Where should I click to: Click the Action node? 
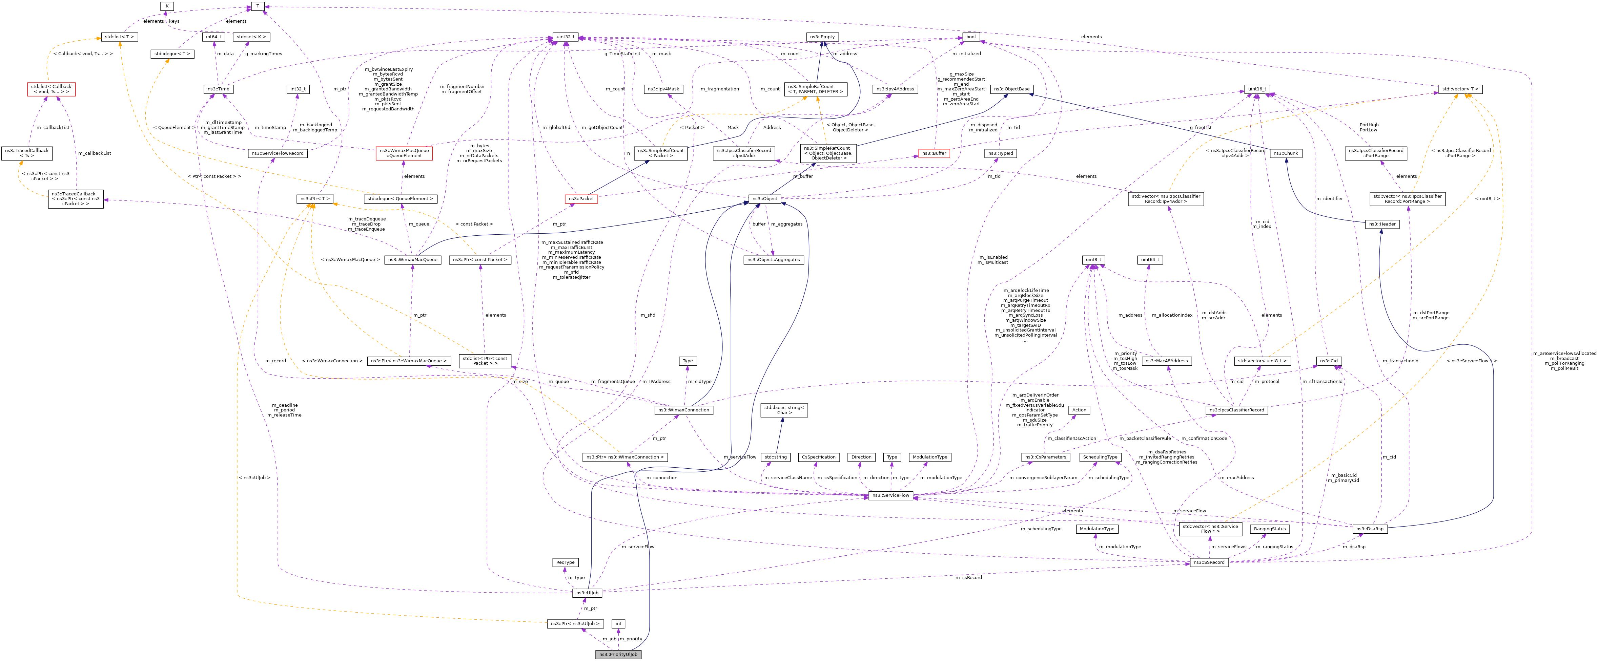click(x=1080, y=410)
